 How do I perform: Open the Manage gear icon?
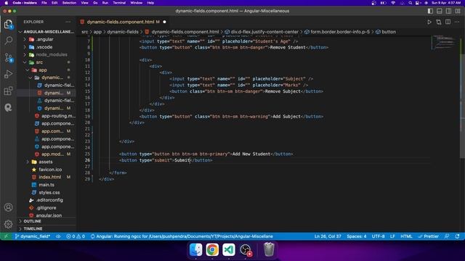[x=8, y=224]
